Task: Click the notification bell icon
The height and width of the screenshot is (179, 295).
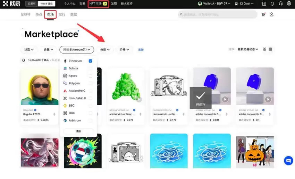Action: click(272, 4)
